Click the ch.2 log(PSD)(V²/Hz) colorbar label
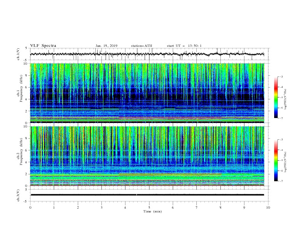The image size is (302, 233). (285, 162)
